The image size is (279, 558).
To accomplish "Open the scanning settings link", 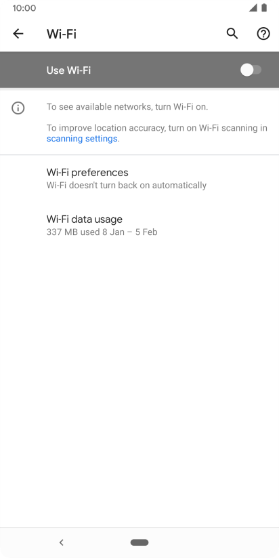I will point(82,139).
